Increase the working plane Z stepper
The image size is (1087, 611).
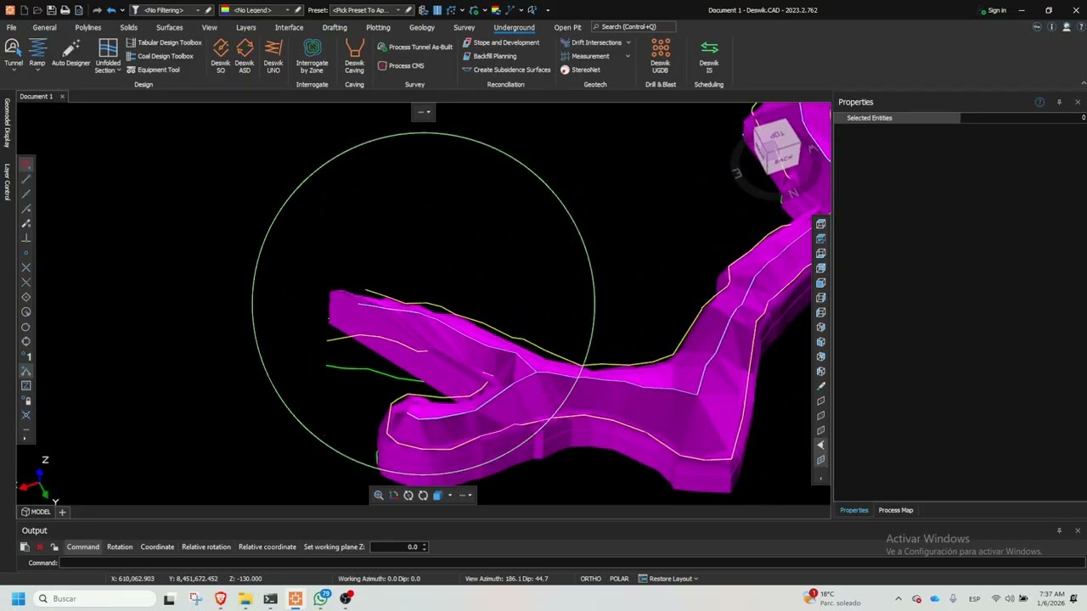[x=425, y=545]
